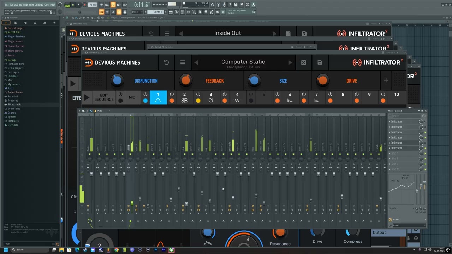Toggle the power button of Infiltrator slot 7
452x254 pixels.
[x=304, y=94]
